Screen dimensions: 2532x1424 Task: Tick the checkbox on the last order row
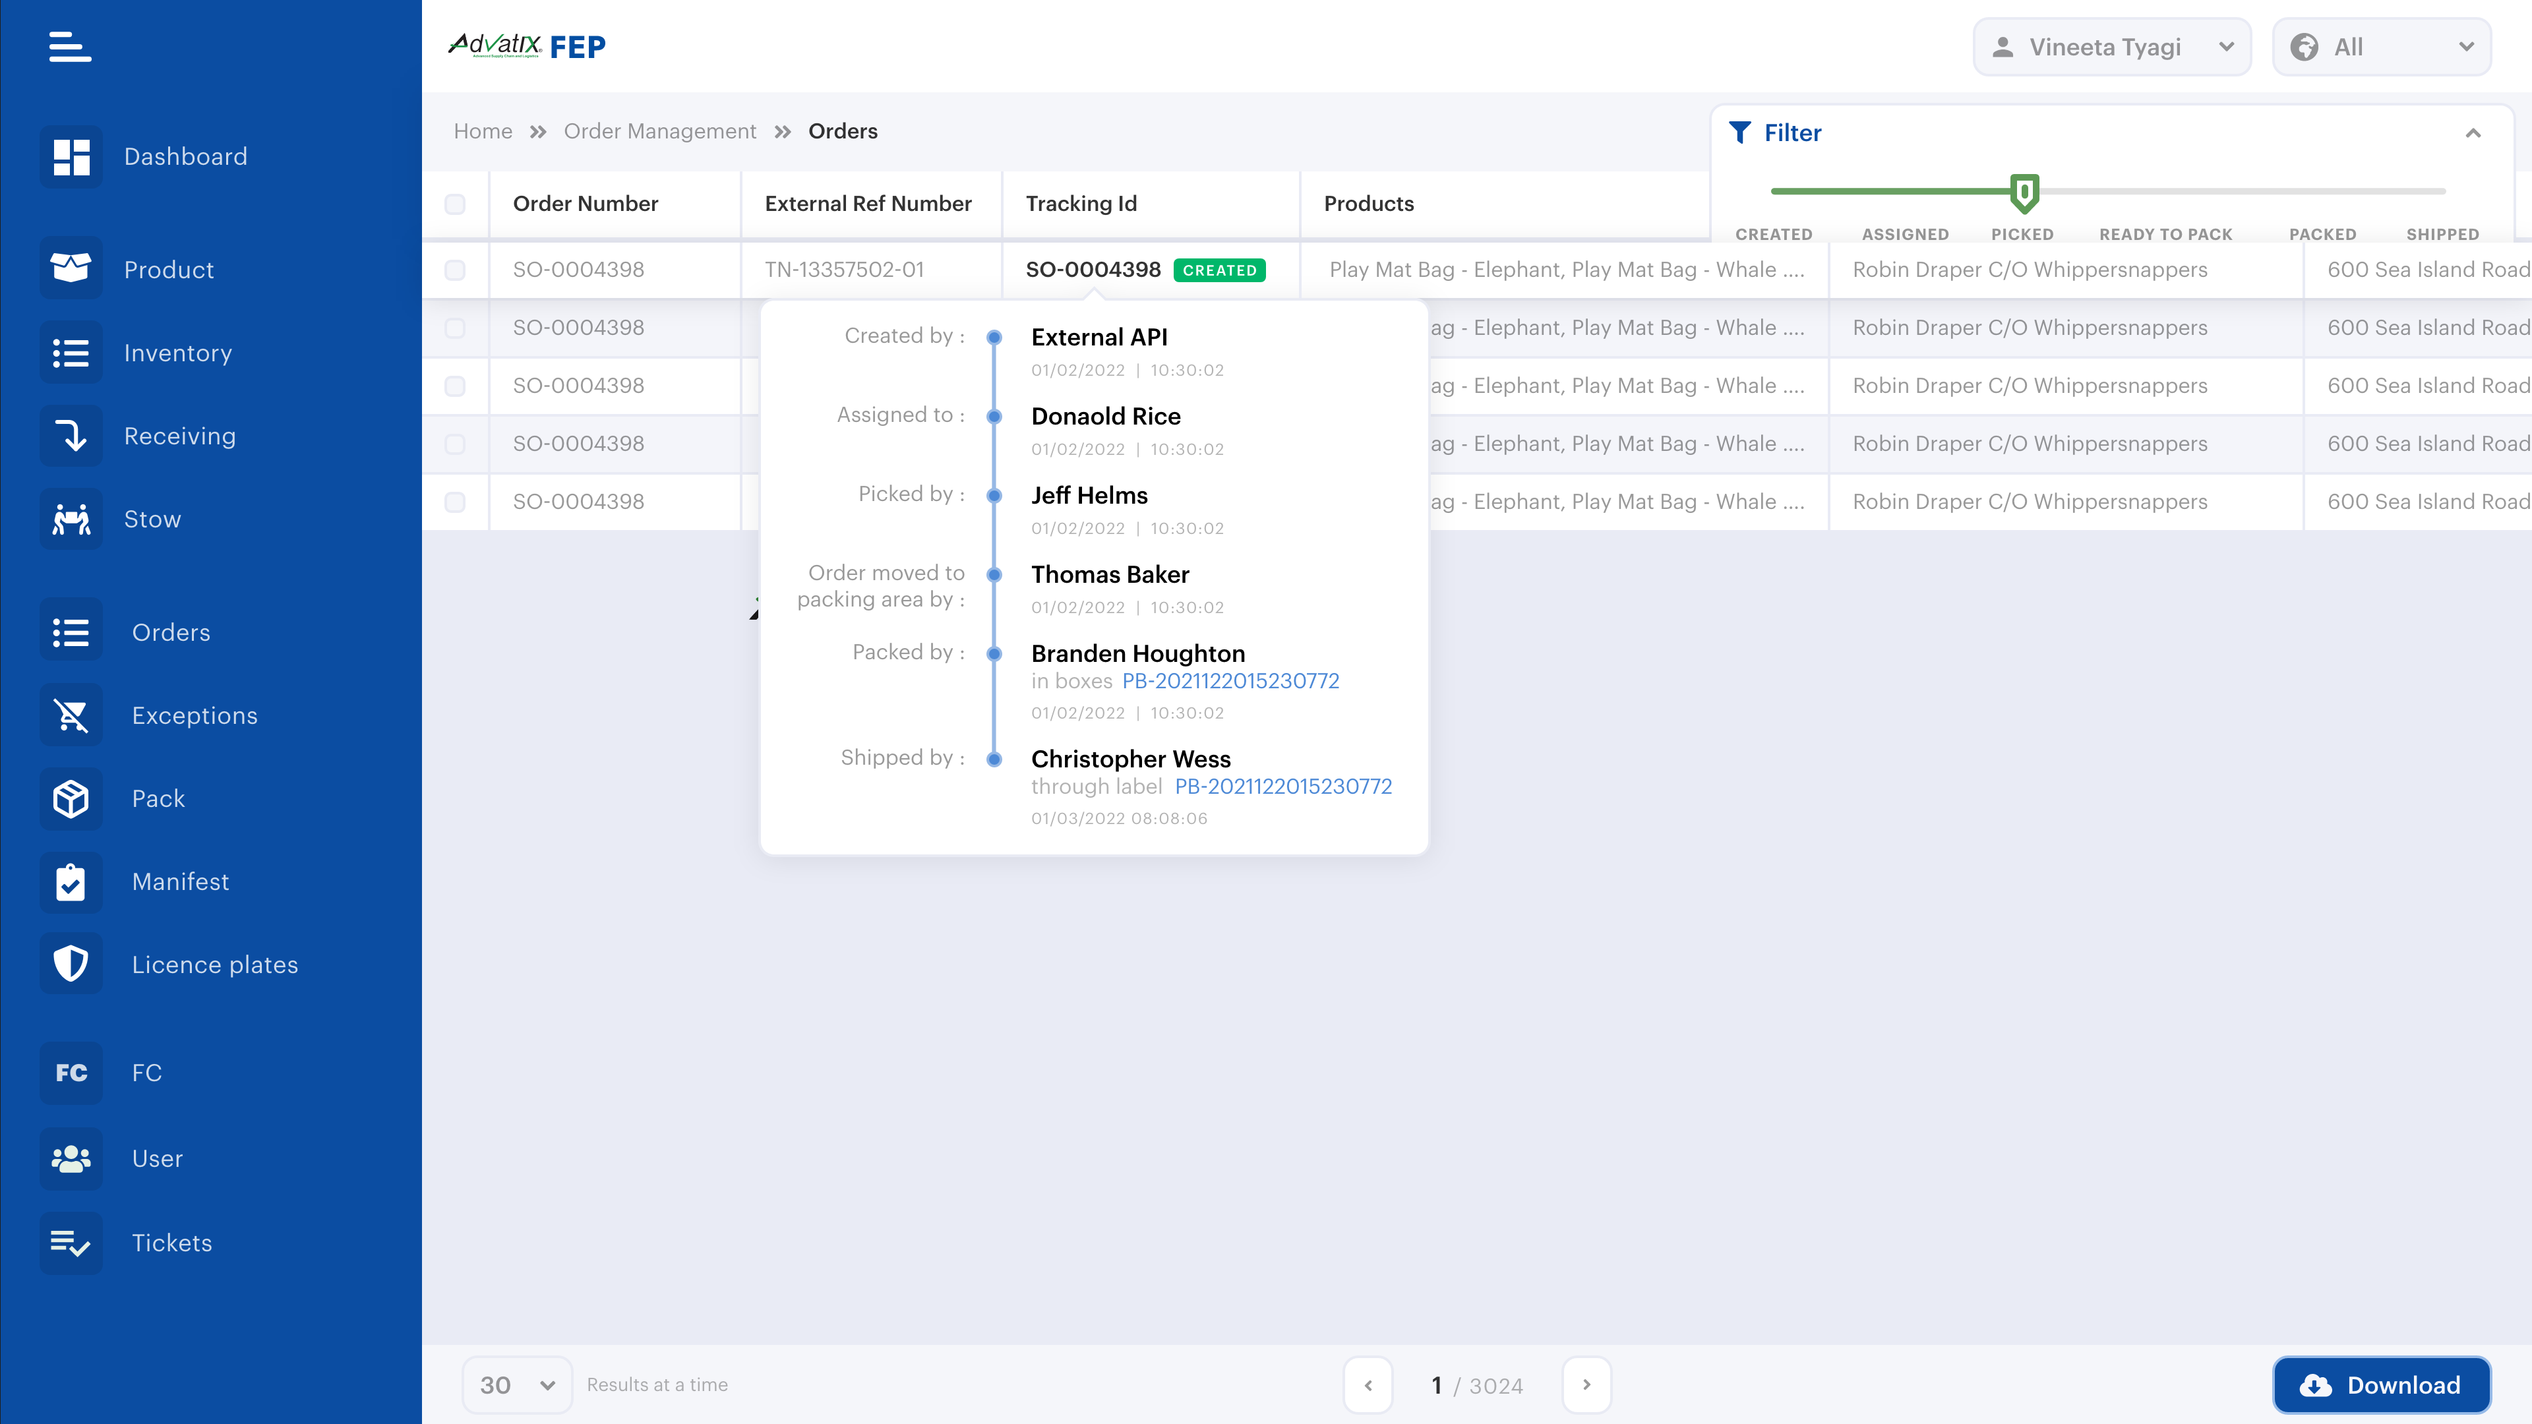[x=456, y=501]
